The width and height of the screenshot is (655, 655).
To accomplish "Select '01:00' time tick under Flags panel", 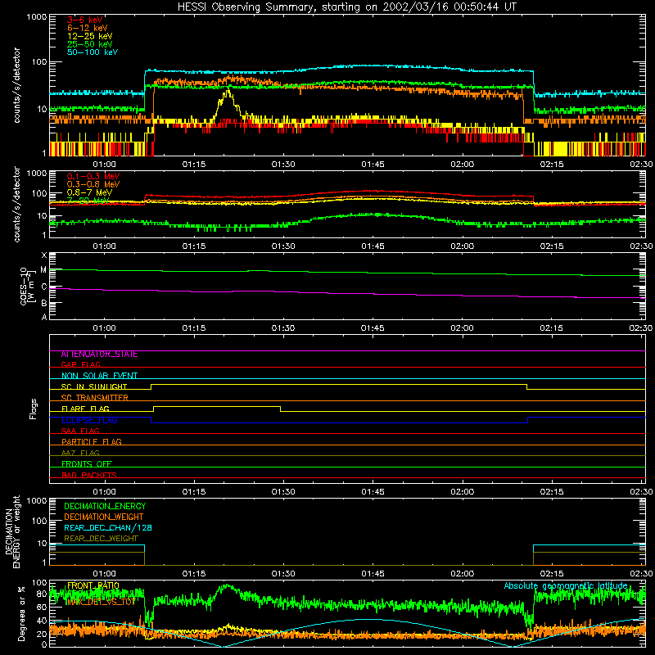I will 104,492.
